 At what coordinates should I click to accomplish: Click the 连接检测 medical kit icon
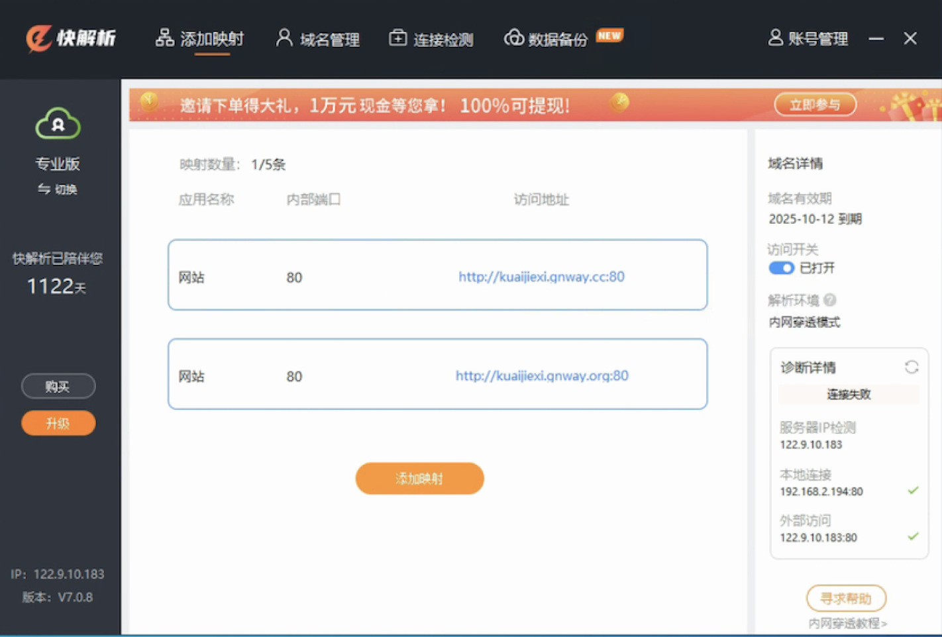(x=397, y=38)
